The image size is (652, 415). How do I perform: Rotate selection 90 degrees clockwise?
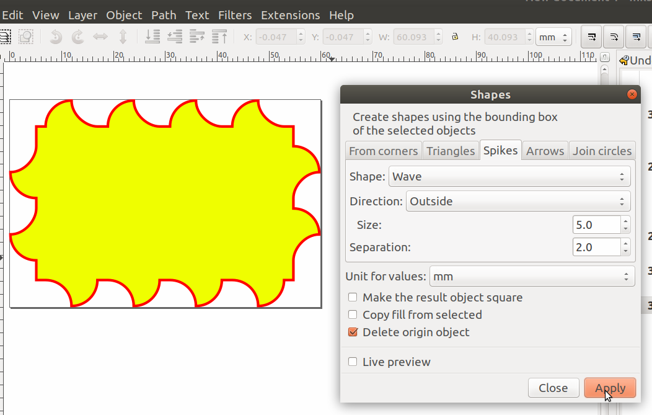click(77, 37)
